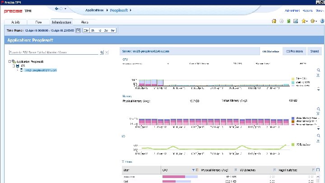325x183 pixels.
Task: Expand the CPU chart with double arrow
Action: click(318, 75)
